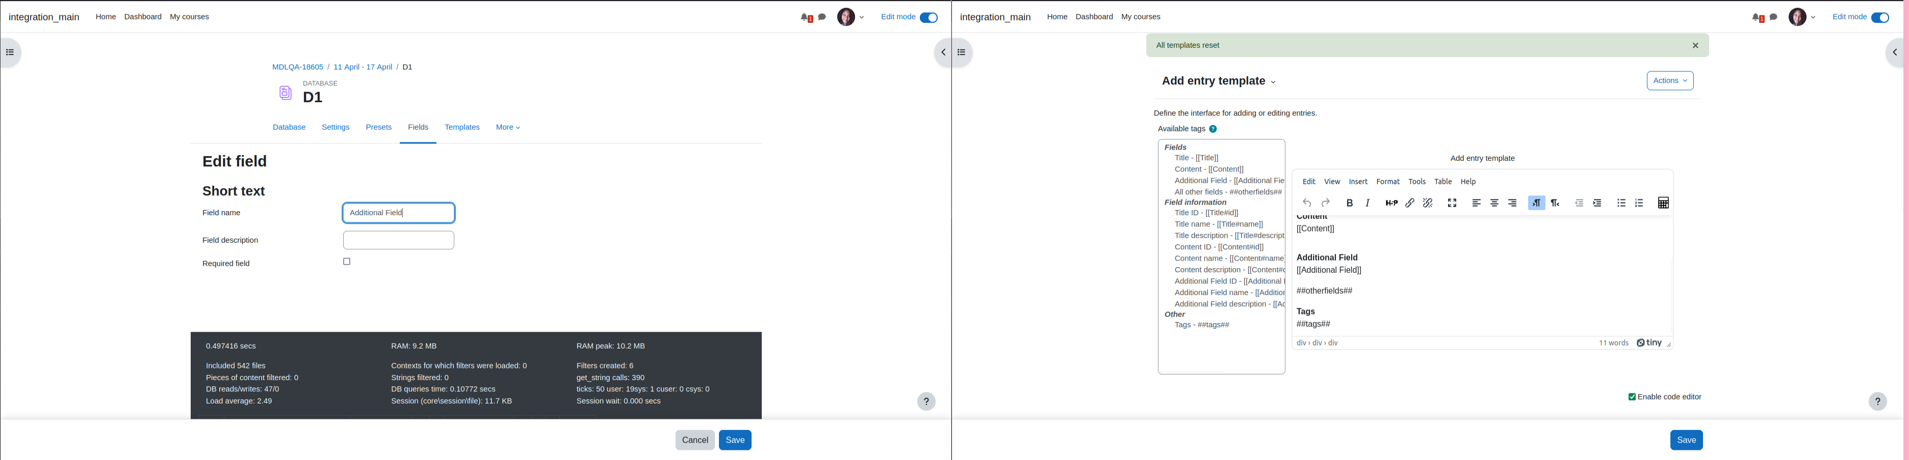
Task: Open the editor Help menu
Action: pyautogui.click(x=1468, y=182)
